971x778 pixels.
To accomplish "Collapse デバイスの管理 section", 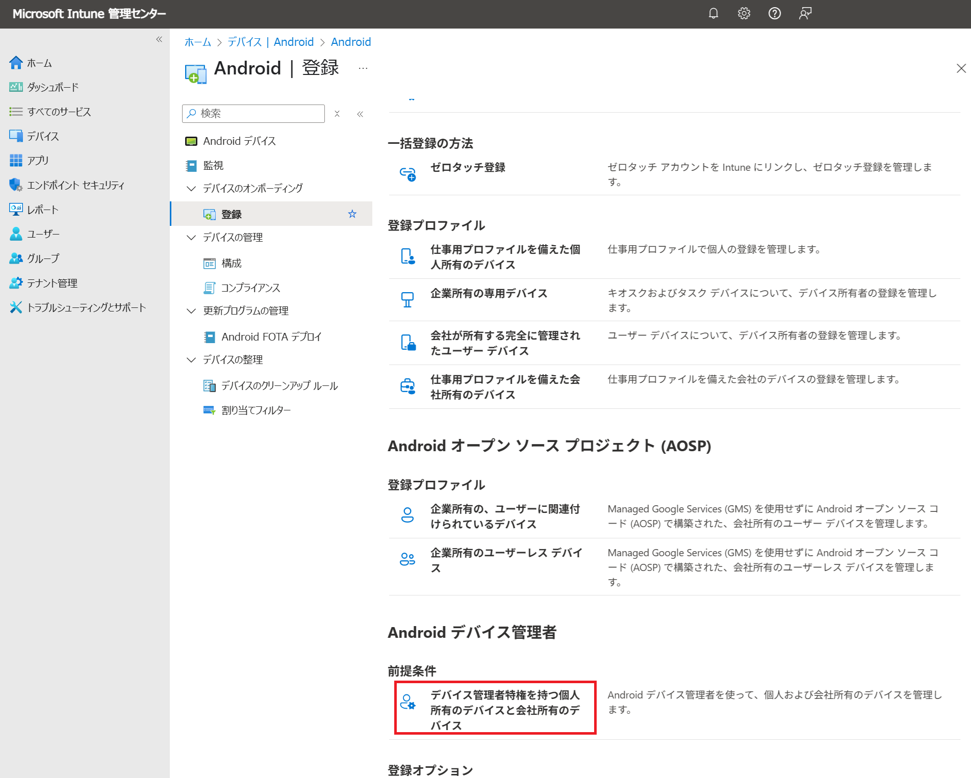I will pos(191,238).
